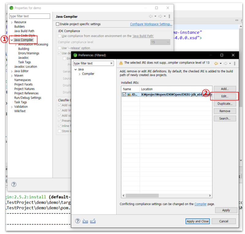The height and width of the screenshot is (234, 245).
Task: Expand the Validation tree node
Action: tap(12, 107)
